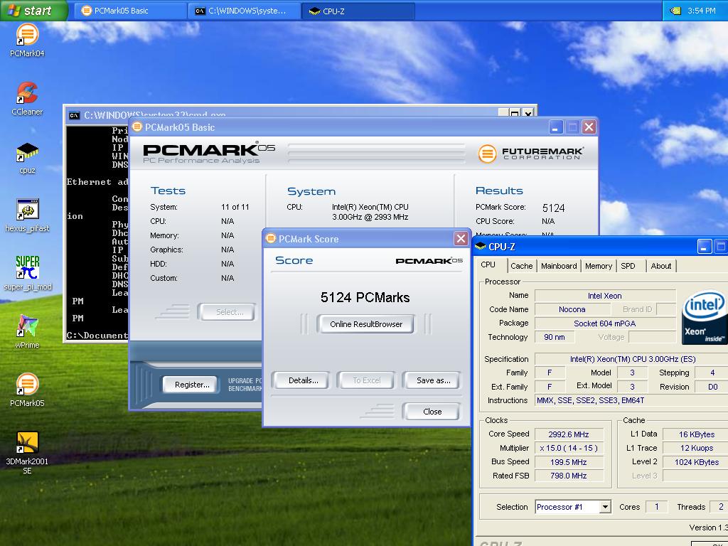Launch PCMark05 desktop shortcut
The height and width of the screenshot is (546, 728).
pos(27,390)
